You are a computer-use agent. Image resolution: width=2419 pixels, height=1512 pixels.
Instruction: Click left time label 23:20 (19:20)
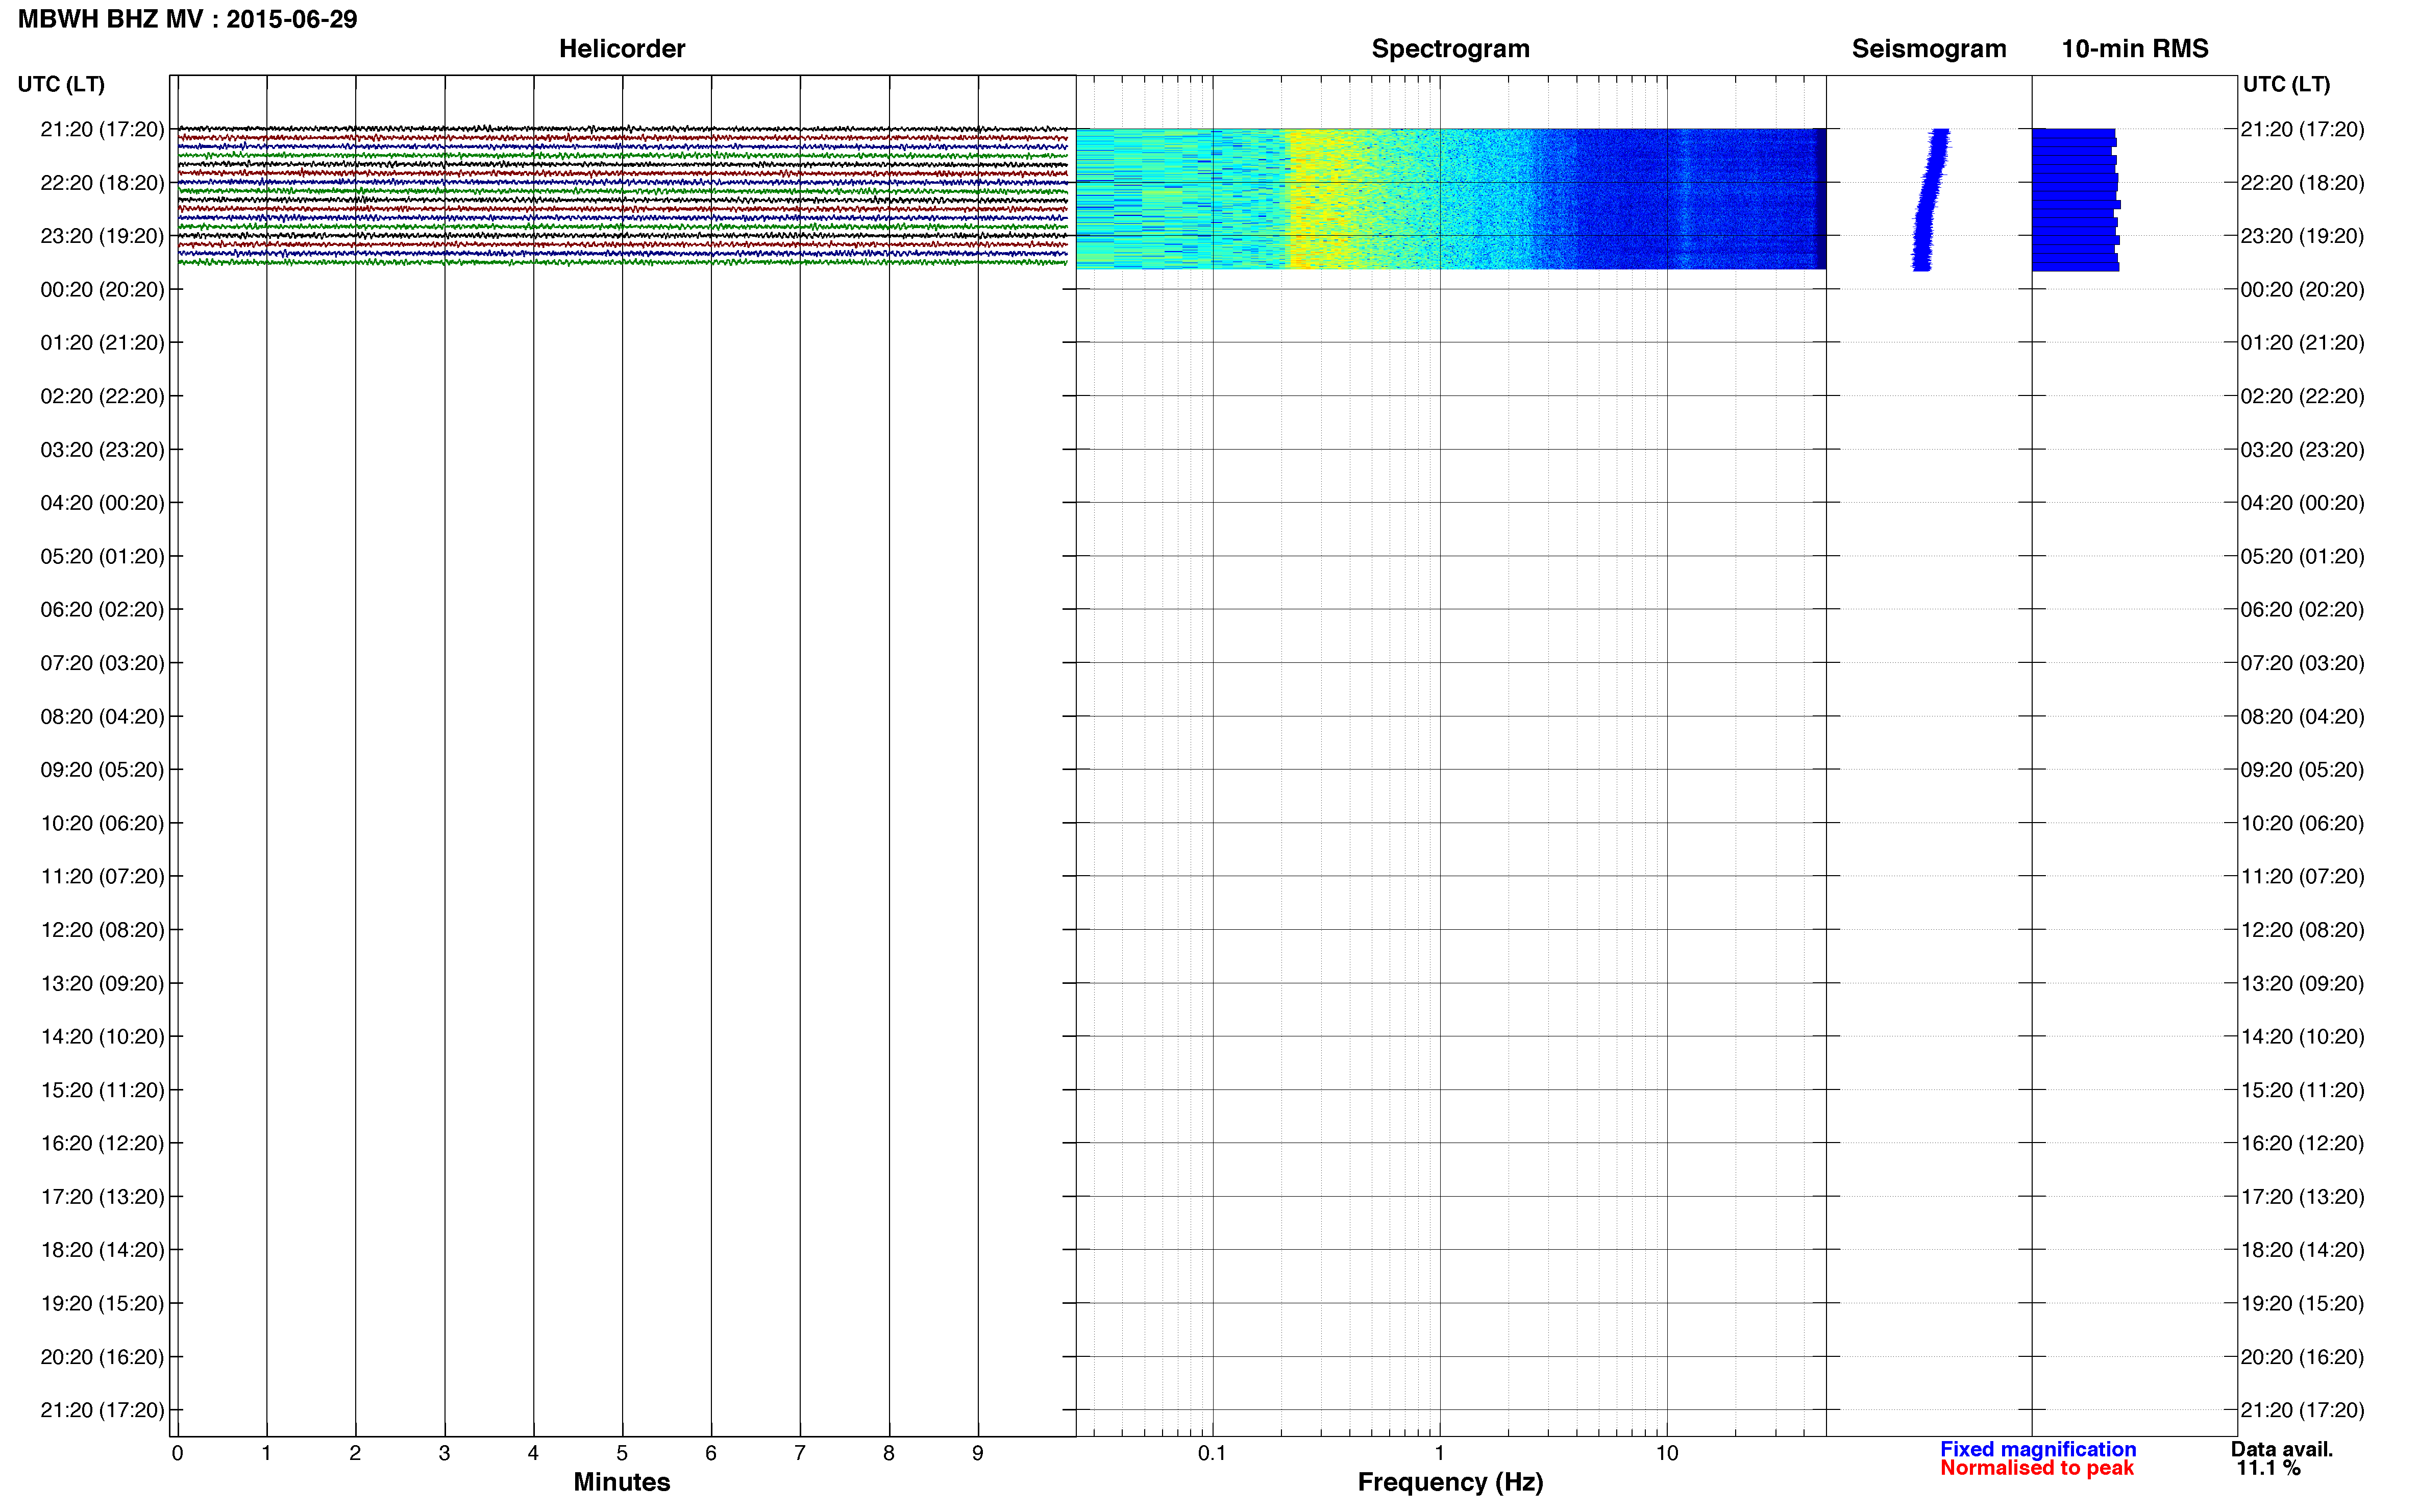coord(102,236)
